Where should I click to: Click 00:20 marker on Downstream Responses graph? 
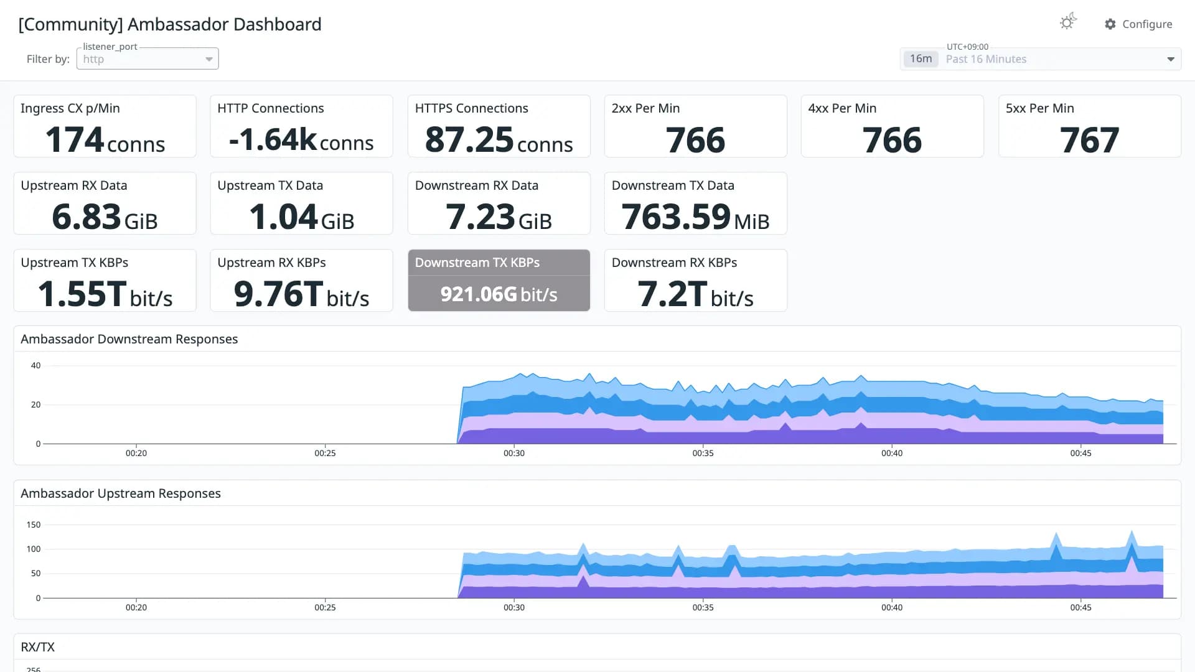click(x=136, y=453)
